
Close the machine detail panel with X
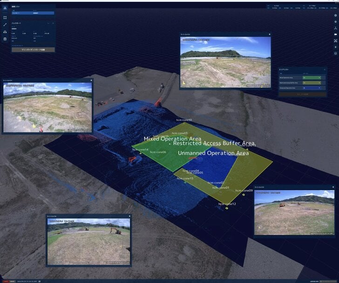(x=53, y=23)
